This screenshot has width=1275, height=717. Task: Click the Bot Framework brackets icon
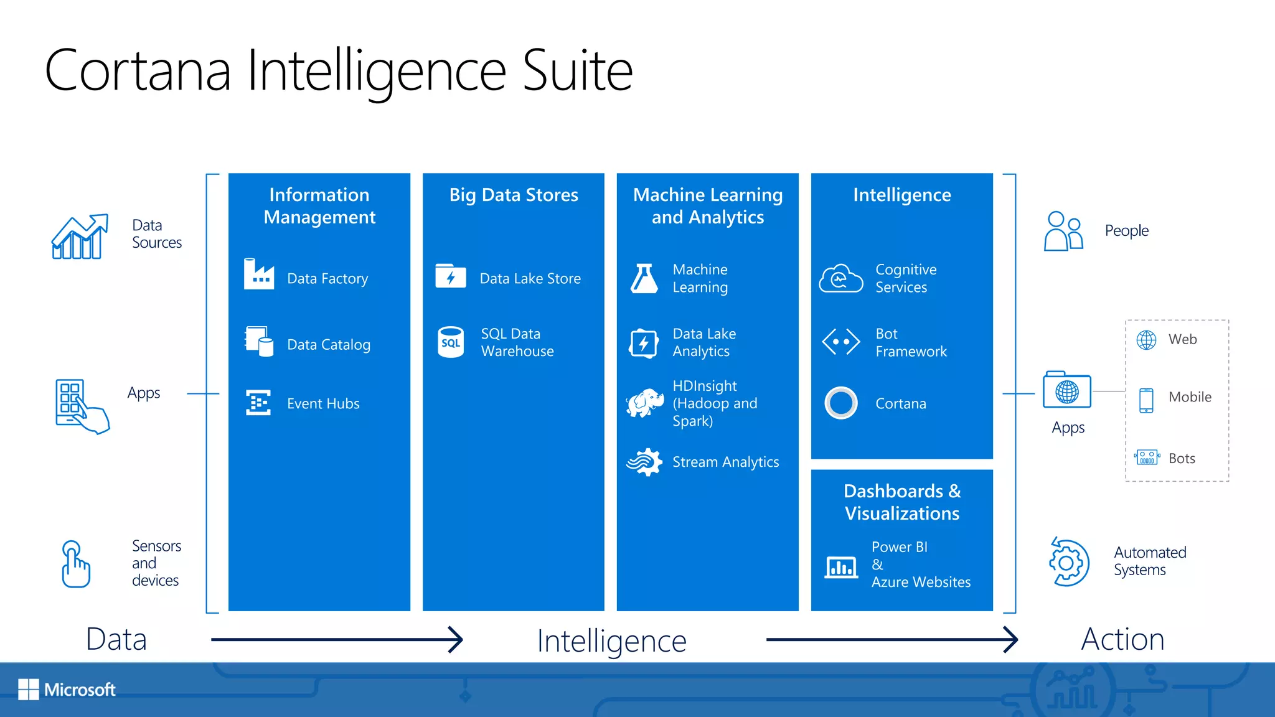tap(841, 342)
